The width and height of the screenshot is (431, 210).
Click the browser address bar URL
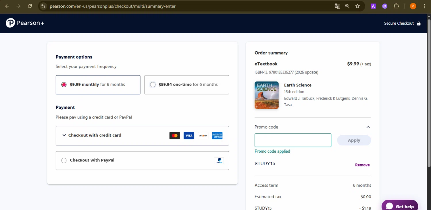pos(113,6)
